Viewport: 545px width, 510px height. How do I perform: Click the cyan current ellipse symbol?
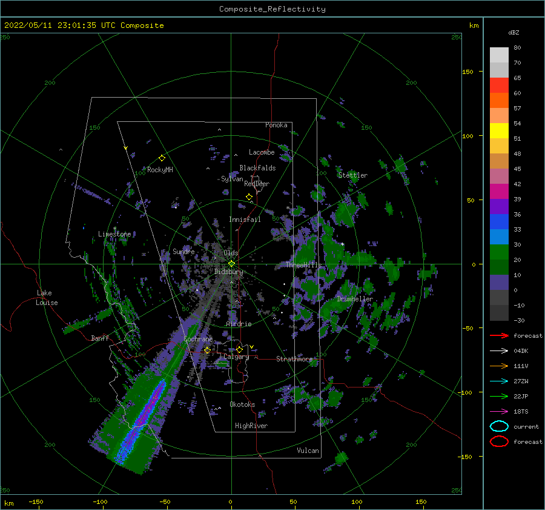click(499, 426)
